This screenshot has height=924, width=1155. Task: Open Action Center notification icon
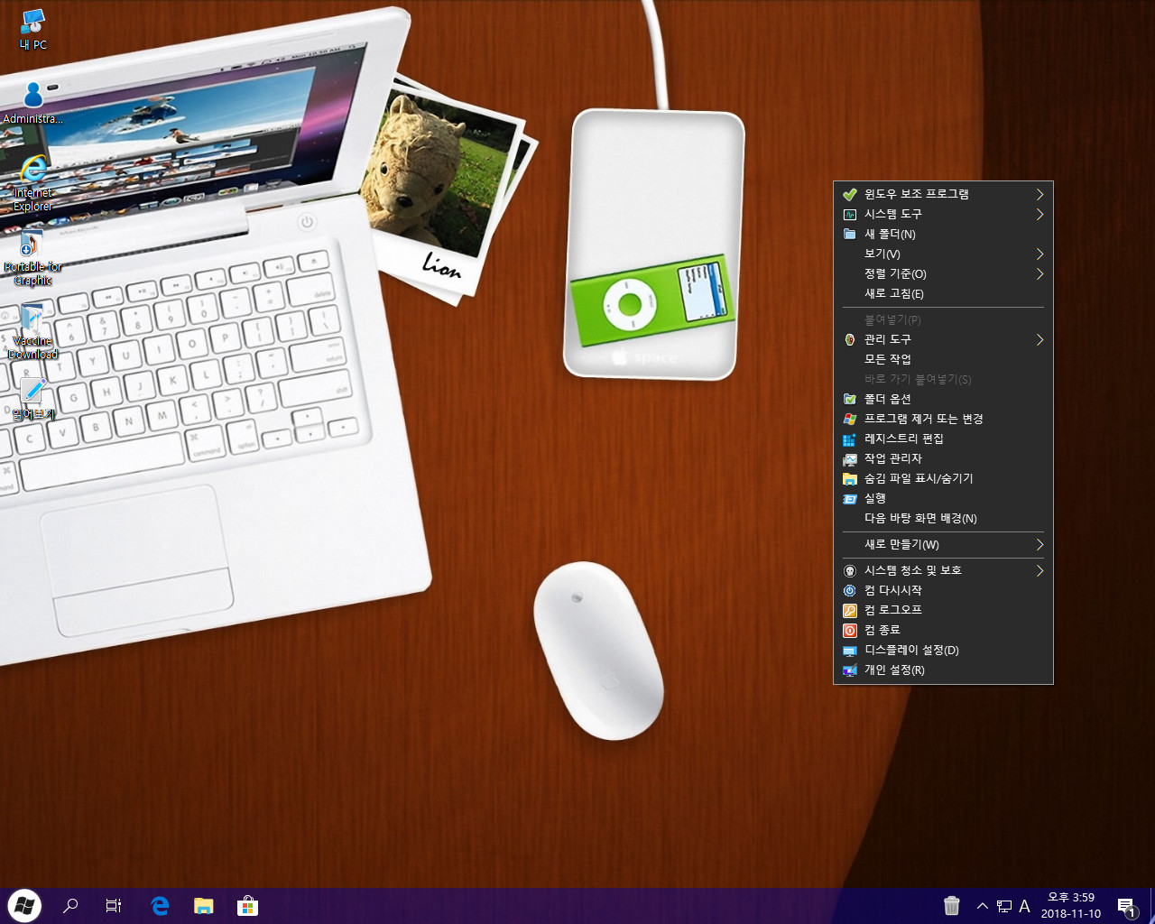1126,906
